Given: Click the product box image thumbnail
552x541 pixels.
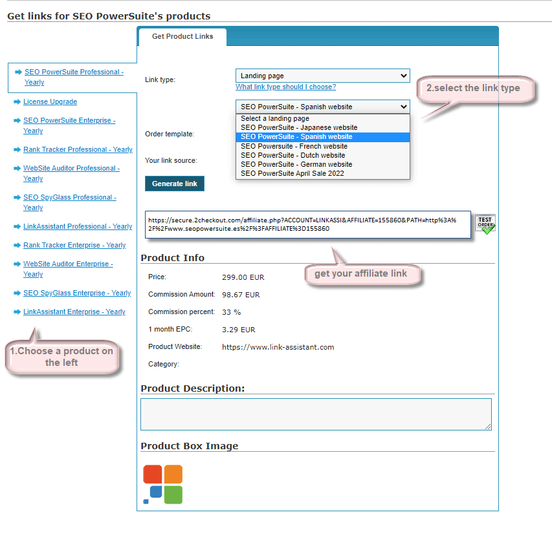Looking at the screenshot, I should [162, 484].
